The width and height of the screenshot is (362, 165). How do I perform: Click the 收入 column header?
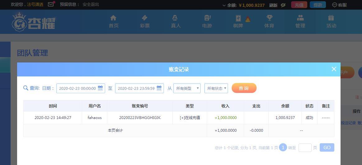[225, 106]
